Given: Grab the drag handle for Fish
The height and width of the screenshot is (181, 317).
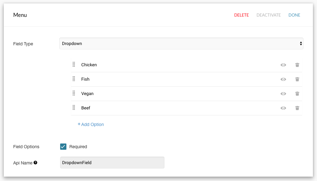Looking at the screenshot, I should (74, 79).
